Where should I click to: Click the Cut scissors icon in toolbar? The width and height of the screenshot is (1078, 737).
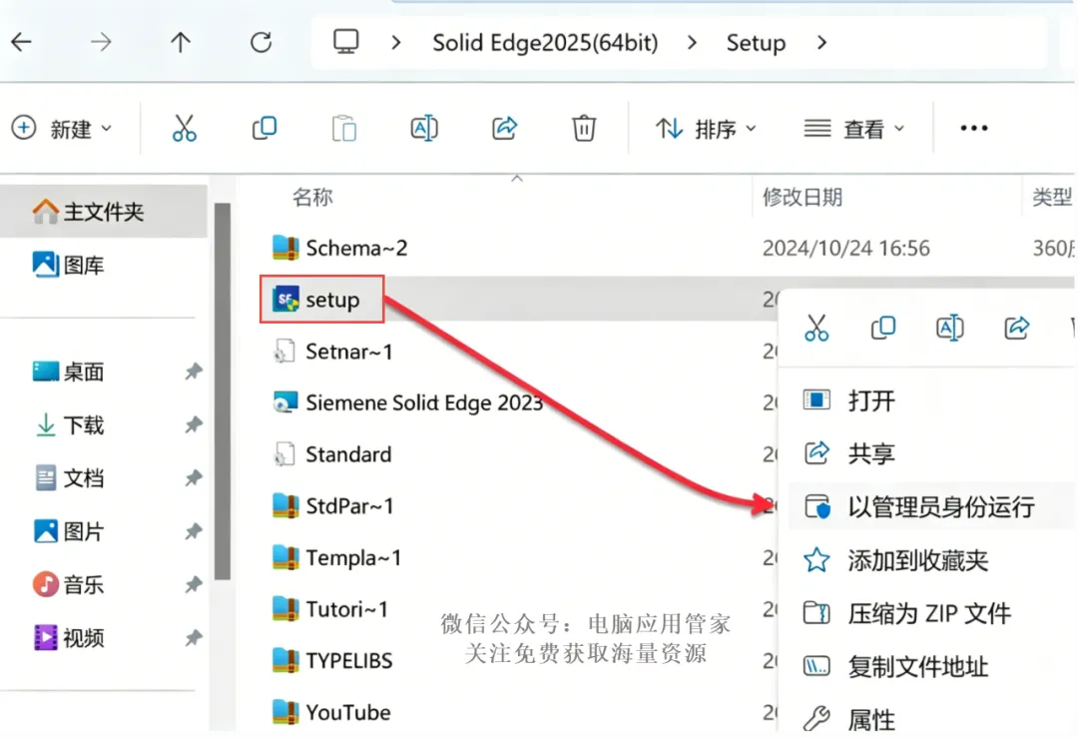185,128
